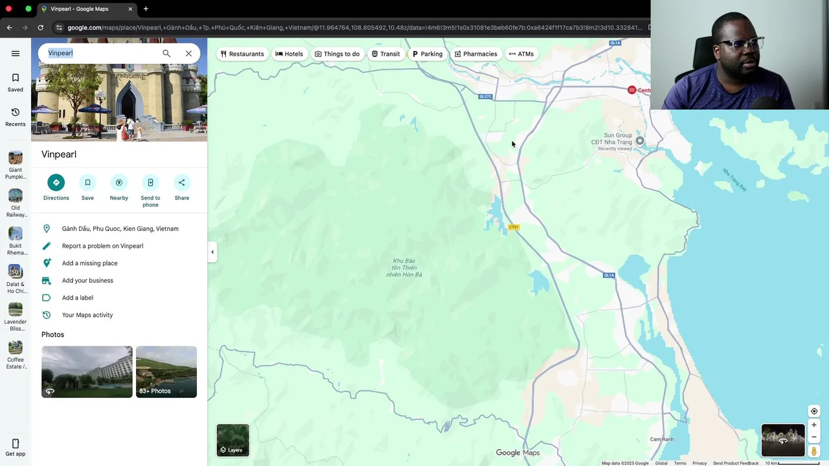This screenshot has height=466, width=829.
Task: Zoom out the map
Action: point(814,437)
